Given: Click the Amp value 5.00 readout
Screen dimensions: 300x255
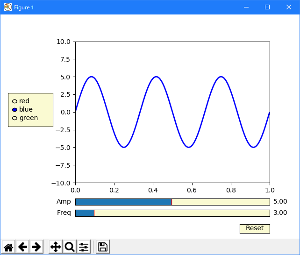Looking at the screenshot, I should tap(280, 202).
